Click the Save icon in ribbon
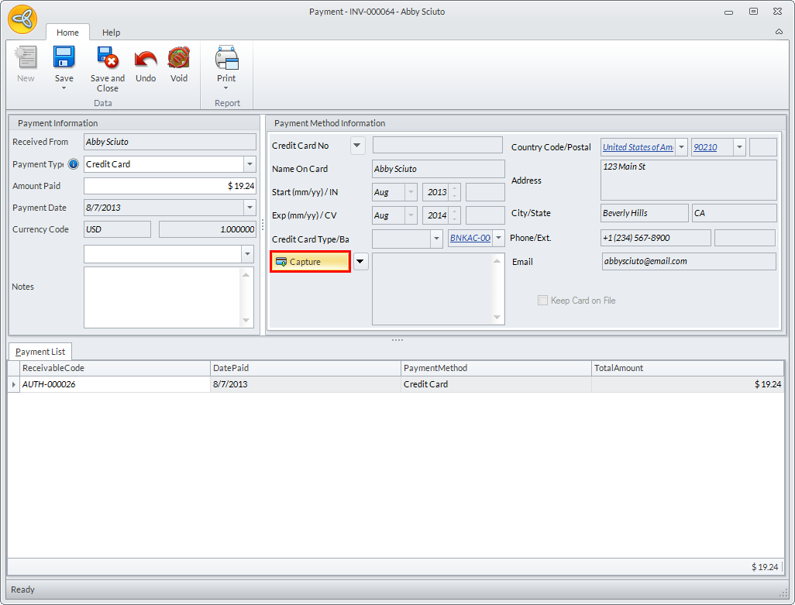Screen dimensions: 795x605 [64, 59]
